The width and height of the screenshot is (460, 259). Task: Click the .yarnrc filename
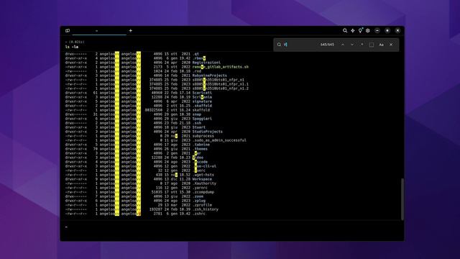click(x=200, y=188)
